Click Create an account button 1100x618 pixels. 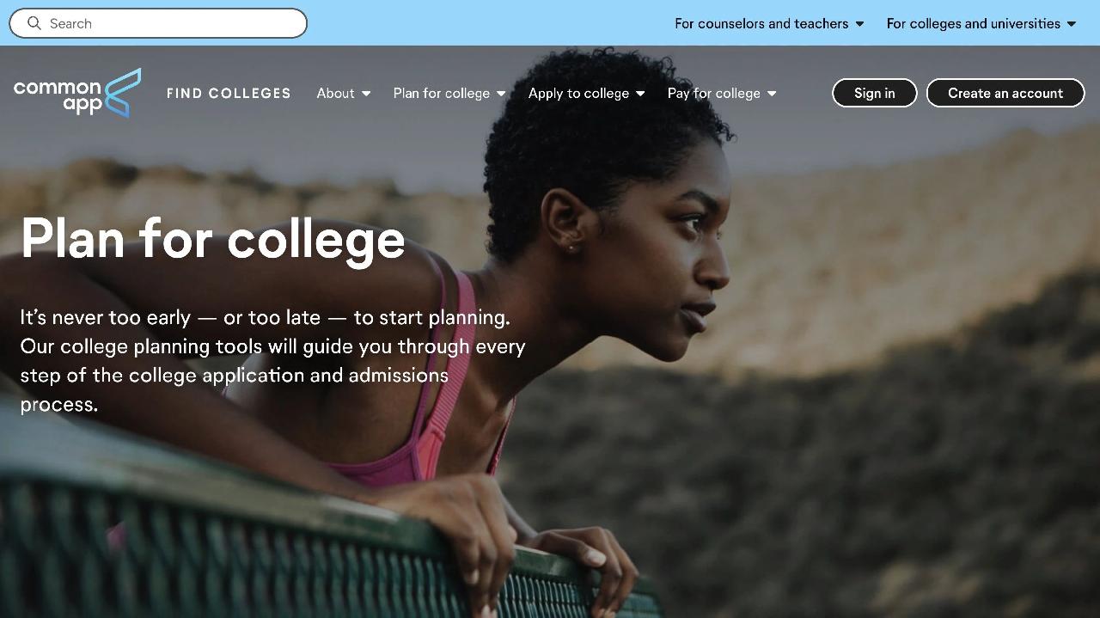pos(1005,93)
